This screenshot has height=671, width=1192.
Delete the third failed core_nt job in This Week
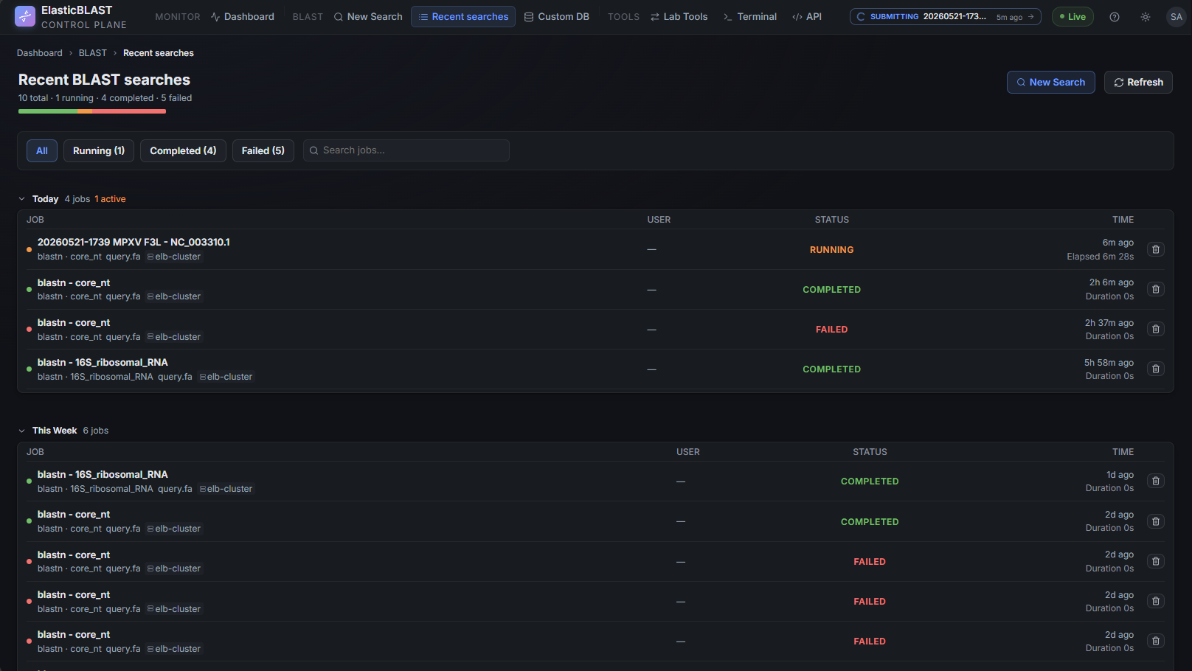(x=1156, y=641)
